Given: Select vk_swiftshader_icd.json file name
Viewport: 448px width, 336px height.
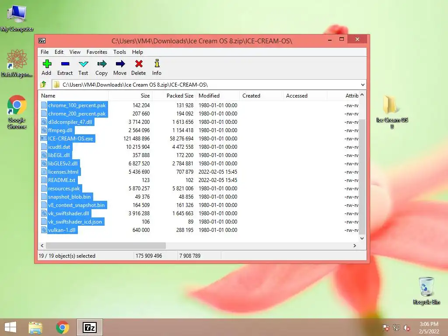Looking at the screenshot, I should [x=75, y=222].
